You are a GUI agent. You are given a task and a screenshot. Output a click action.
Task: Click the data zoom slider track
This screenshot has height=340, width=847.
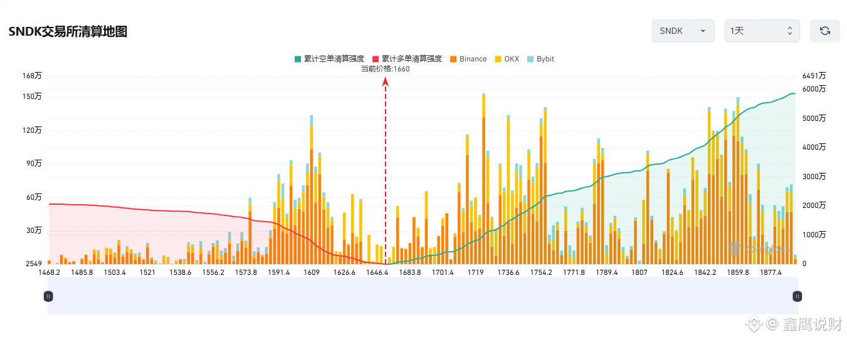coord(423,296)
